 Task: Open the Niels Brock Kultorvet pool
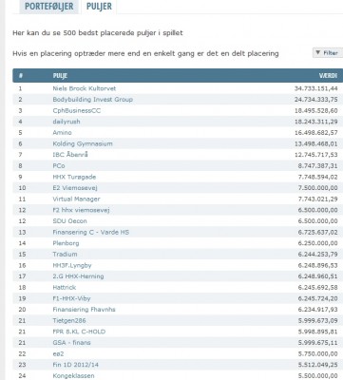[85, 88]
